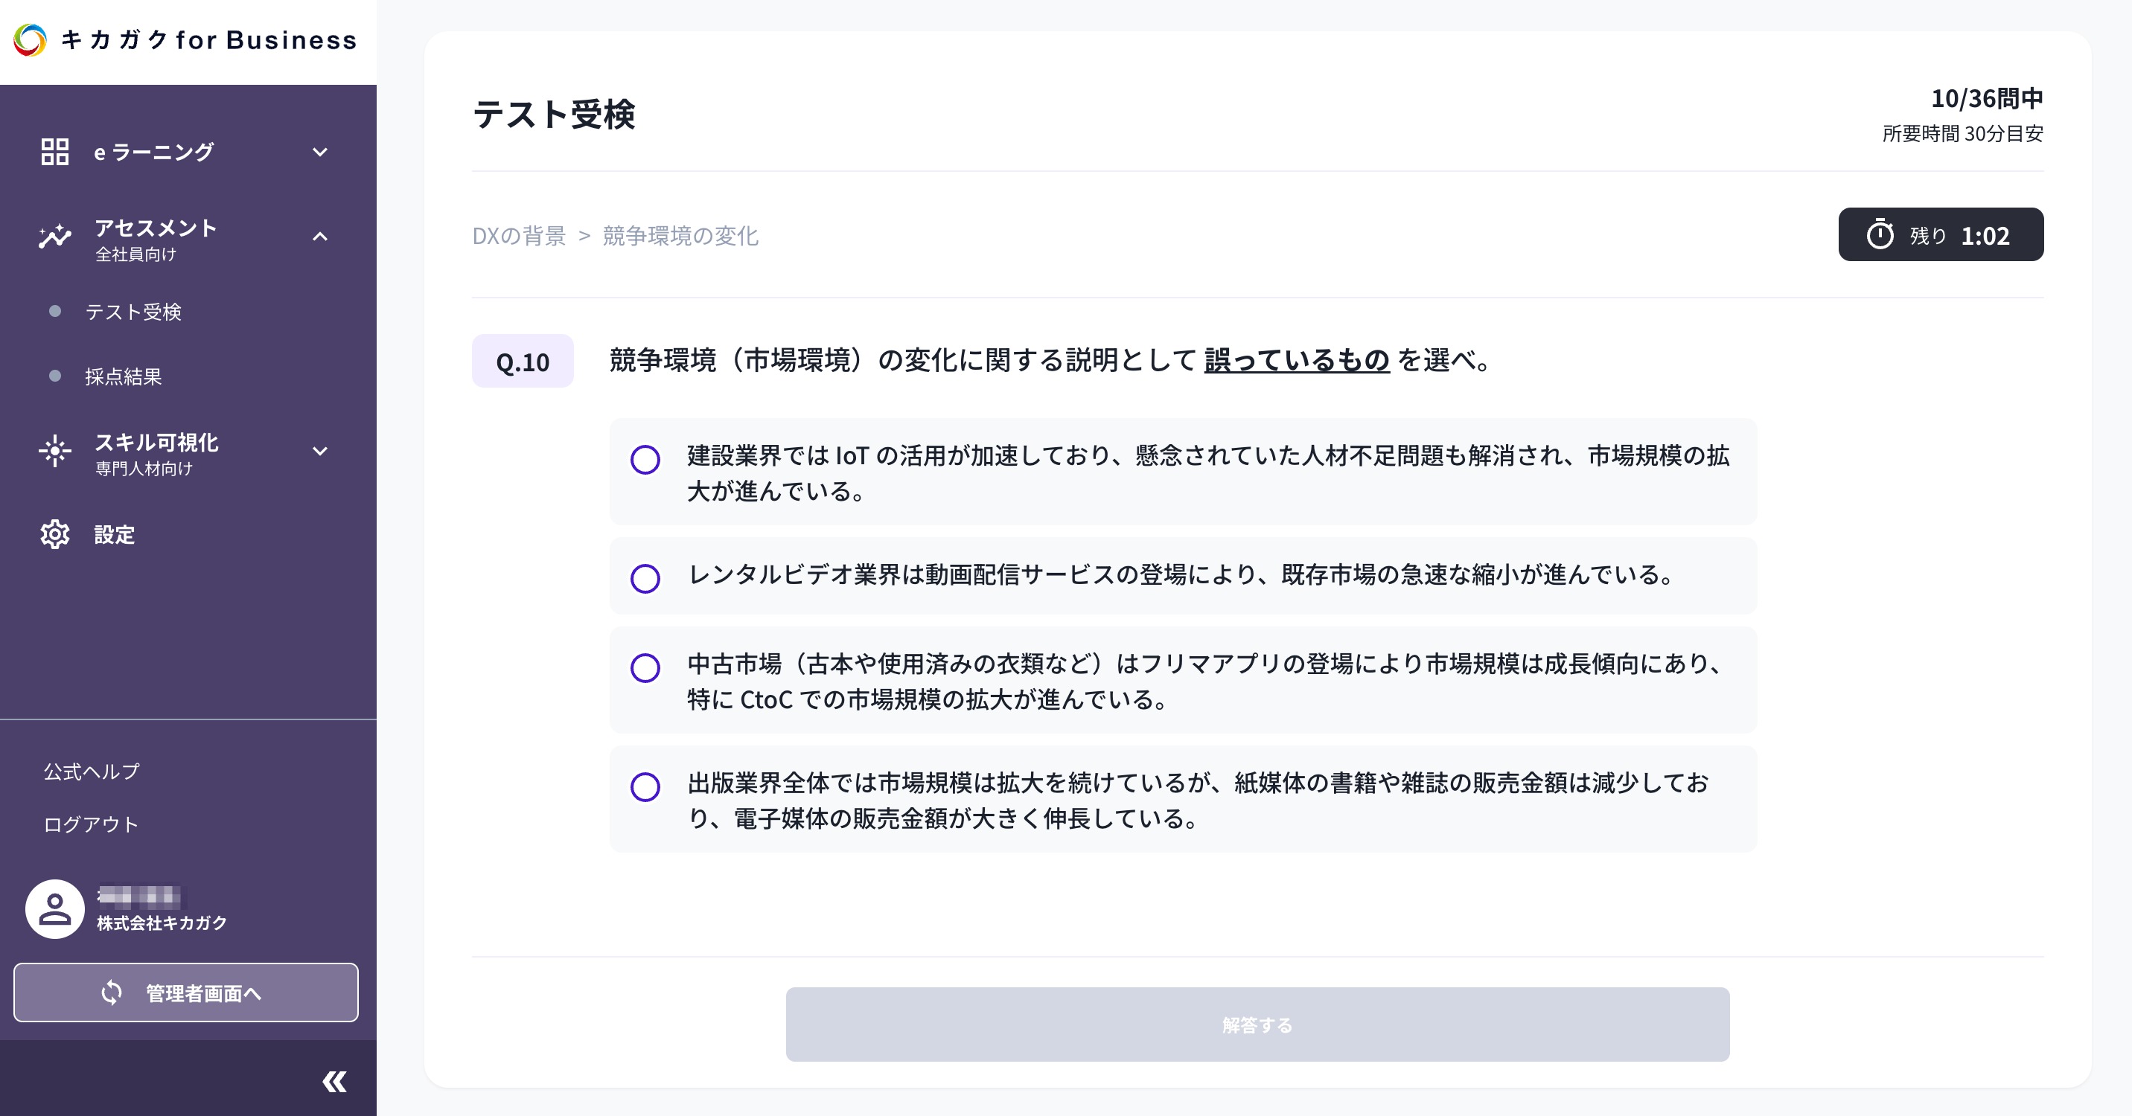The image size is (2132, 1116).
Task: Open the 採点結果 sidebar item
Action: tap(124, 376)
